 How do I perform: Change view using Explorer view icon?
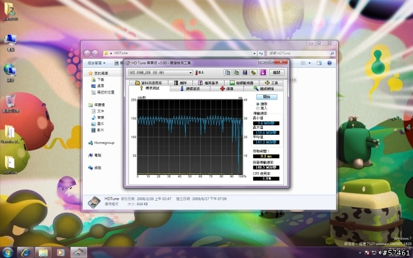[303, 63]
